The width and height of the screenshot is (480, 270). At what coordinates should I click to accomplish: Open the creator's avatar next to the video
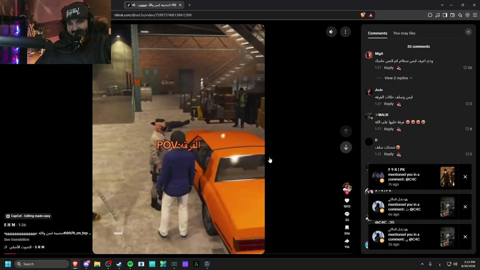click(x=347, y=187)
